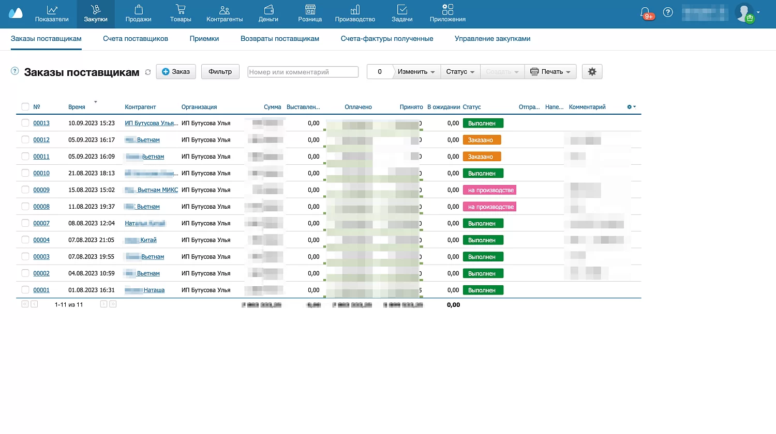Viewport: 776px width, 434px height.
Task: Open the counterparty ИП Бутусова Улья link
Action: point(151,123)
